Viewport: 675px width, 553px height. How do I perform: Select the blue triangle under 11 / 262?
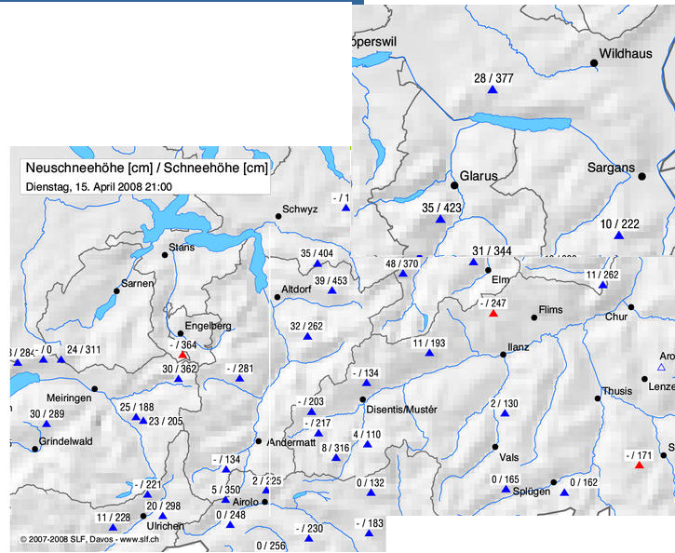coord(602,285)
